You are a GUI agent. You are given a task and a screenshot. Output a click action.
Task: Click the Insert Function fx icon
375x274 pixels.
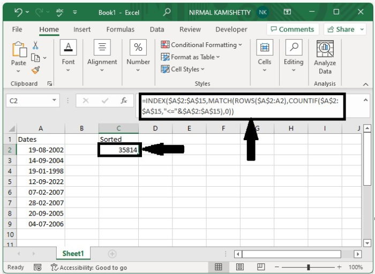coord(124,101)
